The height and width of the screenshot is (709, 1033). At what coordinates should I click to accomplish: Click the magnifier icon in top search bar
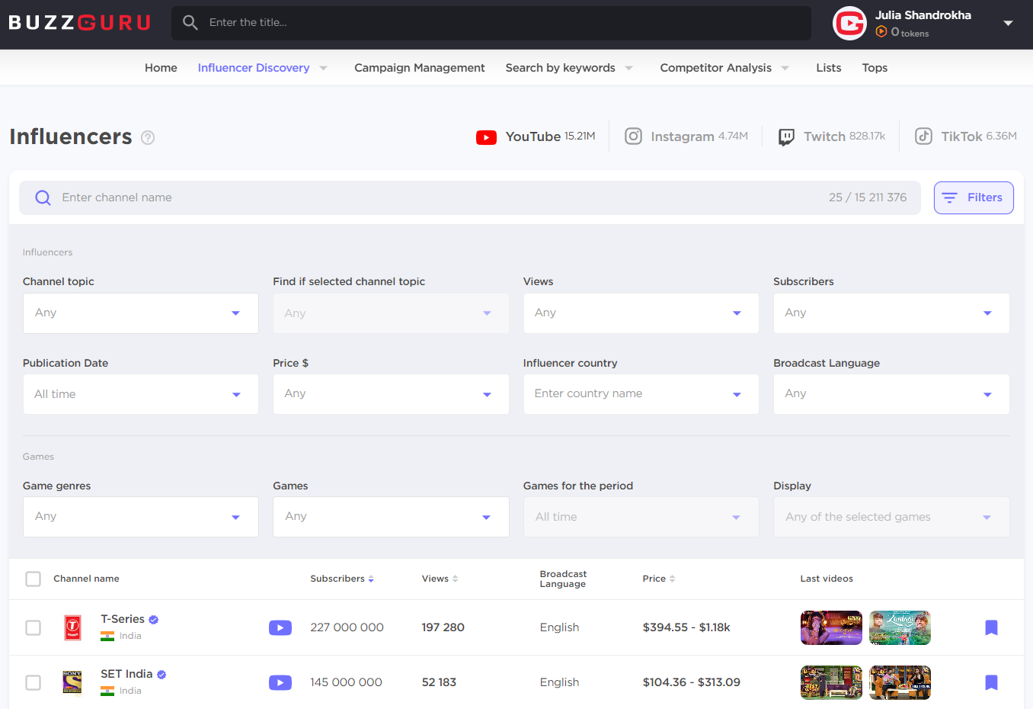tap(190, 23)
